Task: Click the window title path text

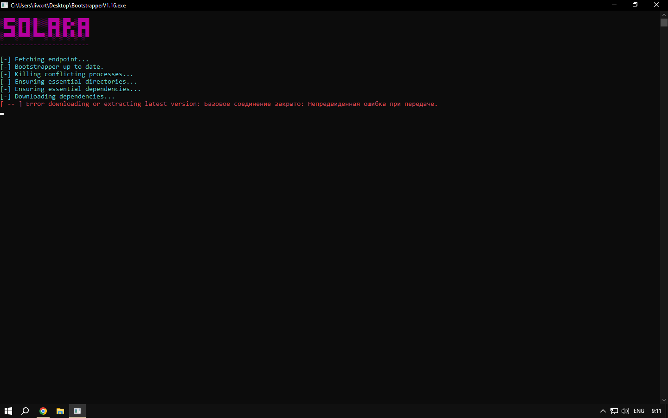Action: click(x=68, y=6)
